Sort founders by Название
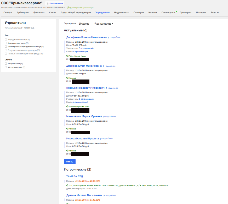 (x=84, y=24)
